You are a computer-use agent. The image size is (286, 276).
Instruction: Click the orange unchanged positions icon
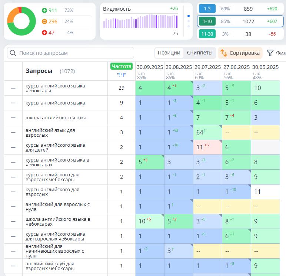(44, 21)
